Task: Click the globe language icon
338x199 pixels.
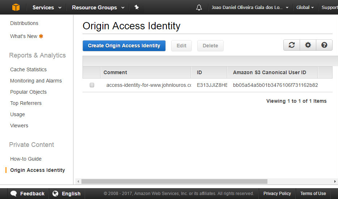Action: [55, 194]
